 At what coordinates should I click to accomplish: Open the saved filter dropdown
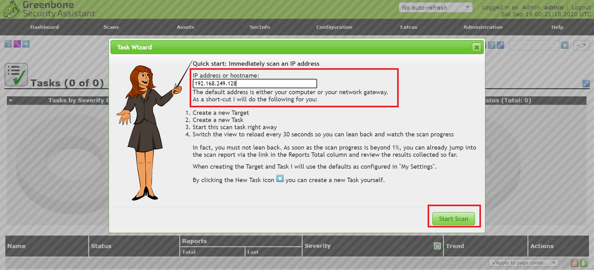coord(581,45)
